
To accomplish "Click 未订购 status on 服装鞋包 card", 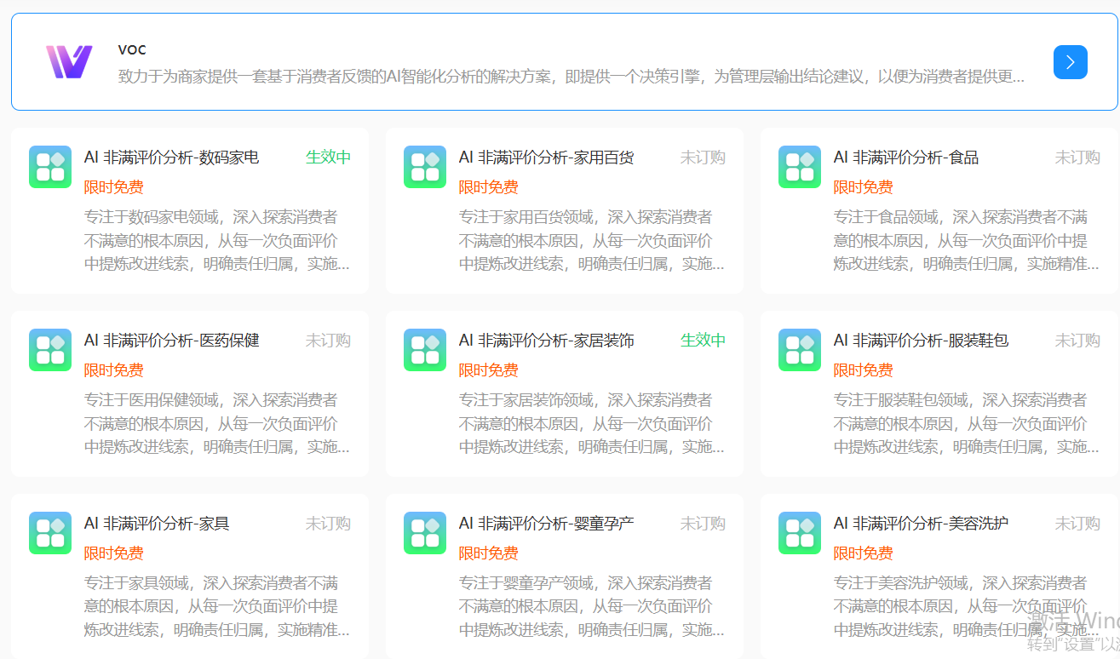I will coord(1078,341).
